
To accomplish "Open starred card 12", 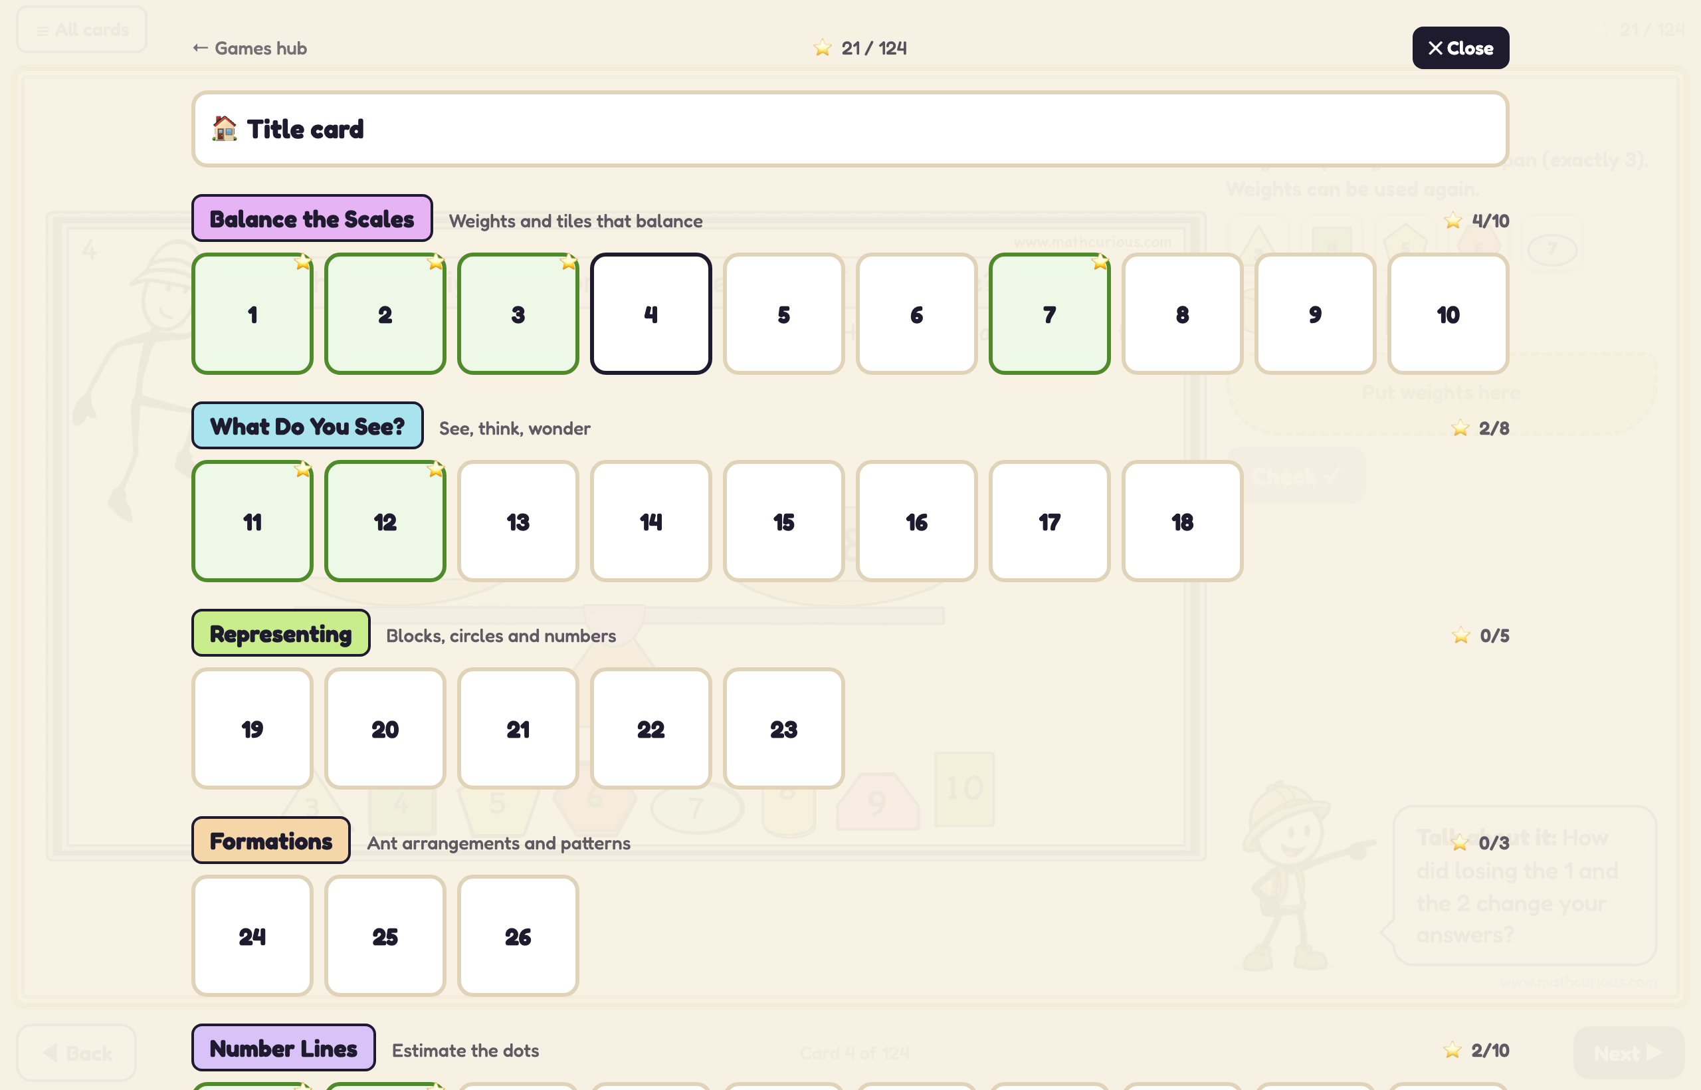I will tap(385, 522).
